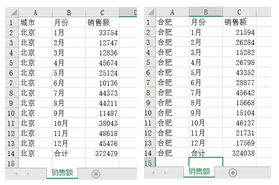Add a new sheet in the 北京 workbook
The width and height of the screenshot is (279, 185).
(96, 174)
